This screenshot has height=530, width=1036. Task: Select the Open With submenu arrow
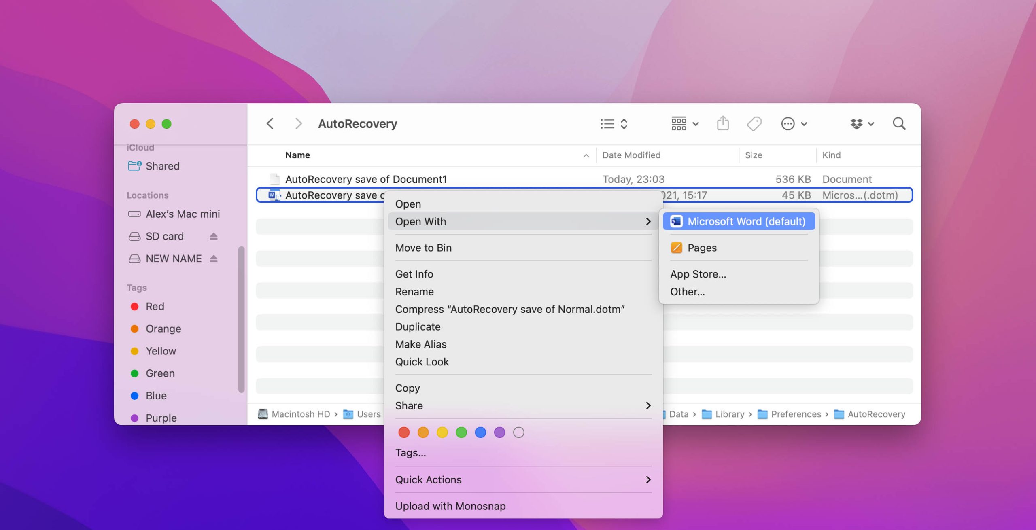tap(647, 221)
